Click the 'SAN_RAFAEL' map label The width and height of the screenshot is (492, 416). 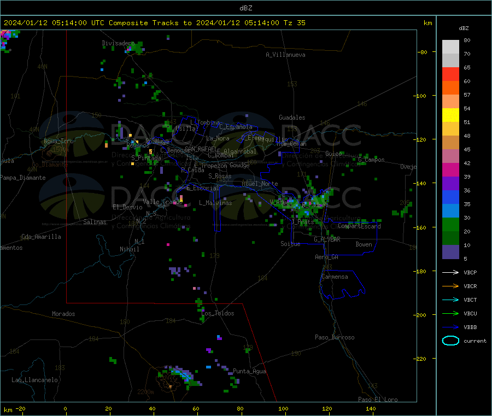tap(201, 149)
